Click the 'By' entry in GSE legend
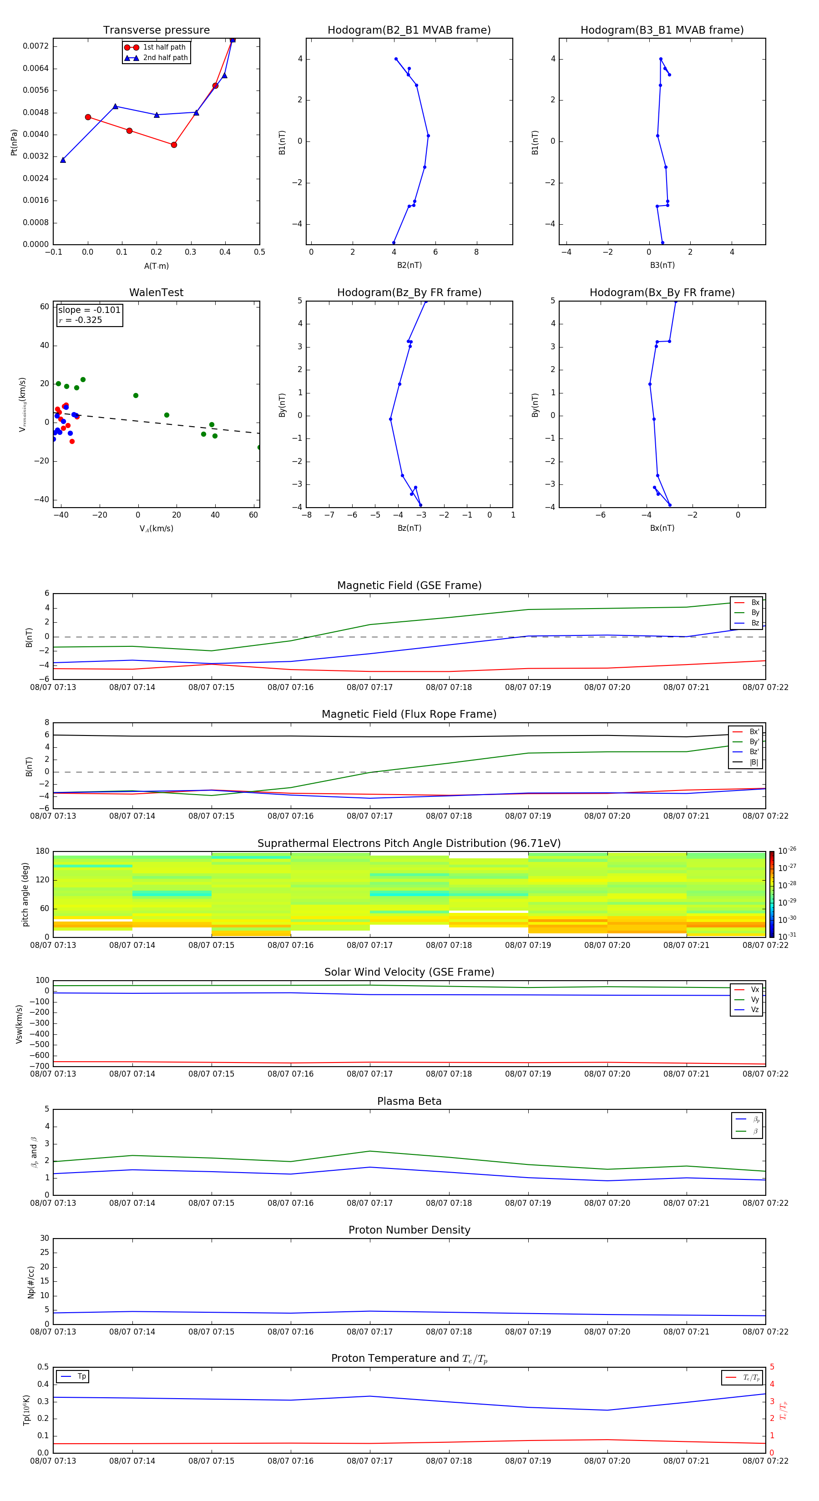 pos(747,612)
